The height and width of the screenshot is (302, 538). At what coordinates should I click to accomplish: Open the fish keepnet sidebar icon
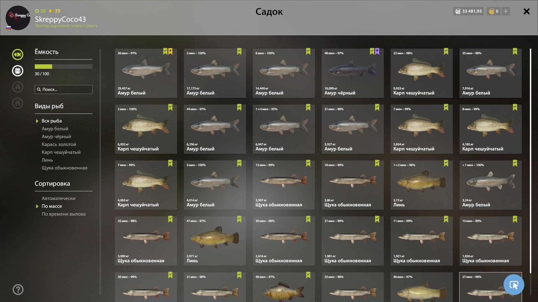[x=17, y=55]
